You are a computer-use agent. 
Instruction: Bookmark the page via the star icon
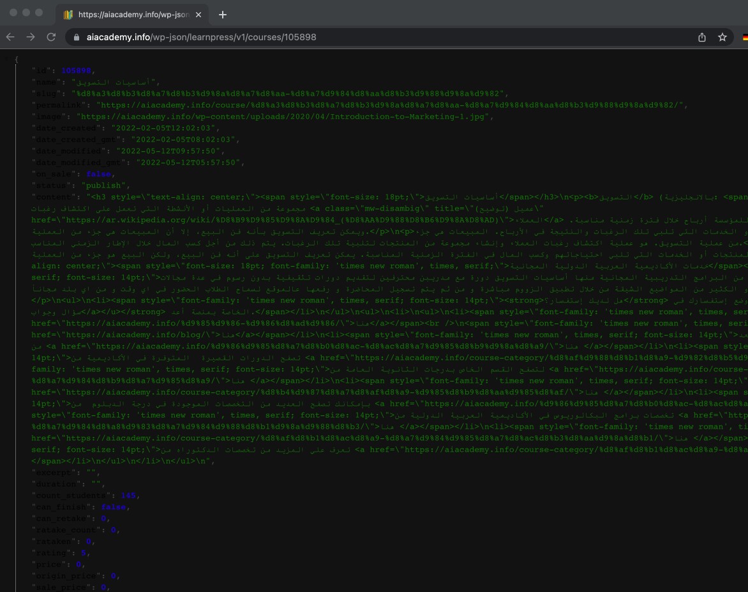(x=722, y=38)
